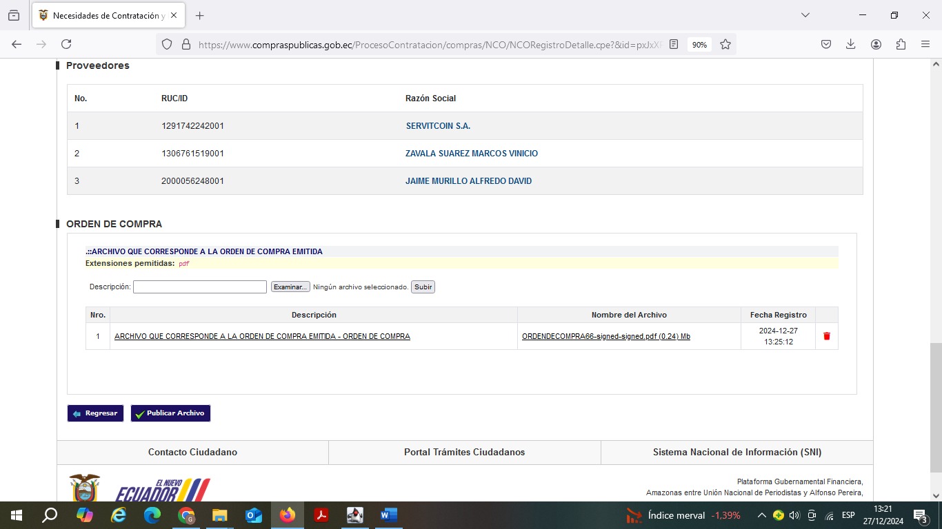The image size is (942, 529).
Task: Open Microsoft Word from the taskbar
Action: click(388, 515)
